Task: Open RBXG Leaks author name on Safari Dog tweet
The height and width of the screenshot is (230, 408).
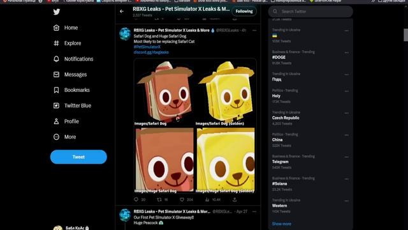Action: click(171, 31)
